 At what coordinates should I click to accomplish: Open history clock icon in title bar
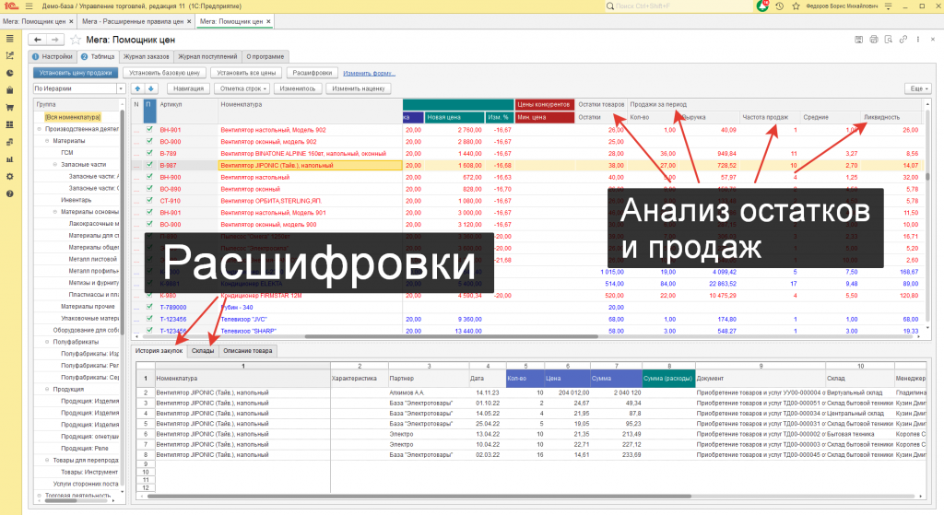780,6
